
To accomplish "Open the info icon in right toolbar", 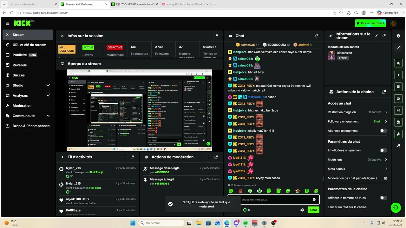I will click(398, 36).
